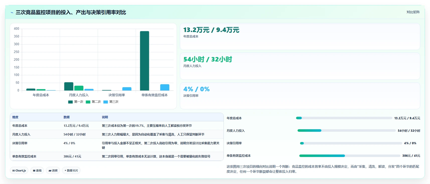Select the 数据卡片 tag chip
The width and height of the screenshot is (430, 184).
pos(71,170)
